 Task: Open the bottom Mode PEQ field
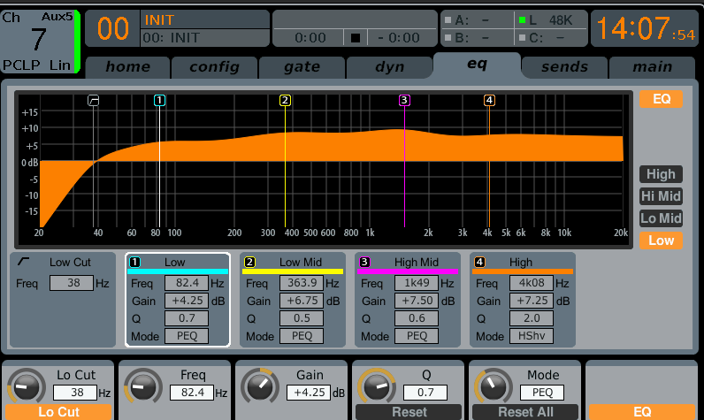click(542, 393)
